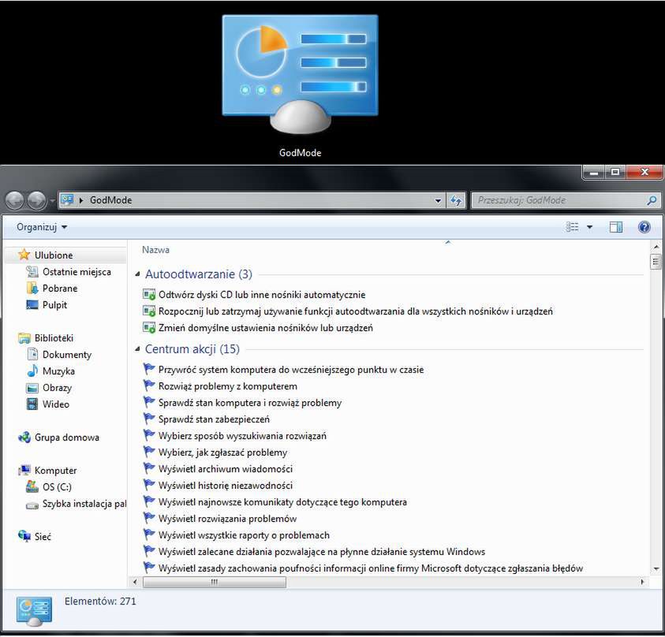Click the Wideo film icon
The height and width of the screenshot is (637, 665).
(x=32, y=404)
